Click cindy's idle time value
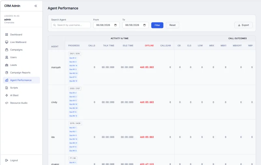Image resolution: width=261 pixels, height=165 pixels. 127,102
